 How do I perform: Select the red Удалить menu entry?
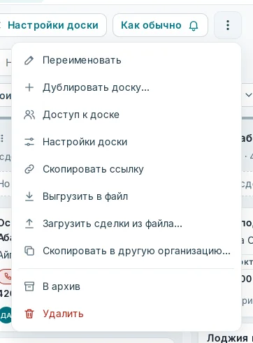point(127,314)
